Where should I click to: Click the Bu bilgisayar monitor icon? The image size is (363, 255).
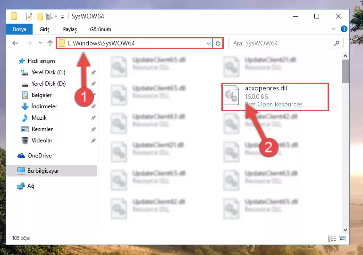point(21,171)
